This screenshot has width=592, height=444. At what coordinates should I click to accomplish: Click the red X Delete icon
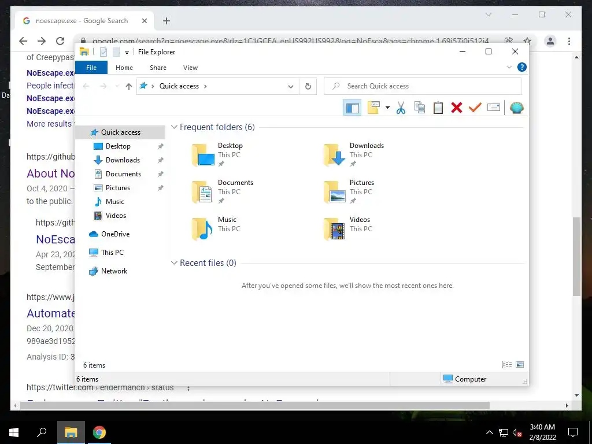457,108
